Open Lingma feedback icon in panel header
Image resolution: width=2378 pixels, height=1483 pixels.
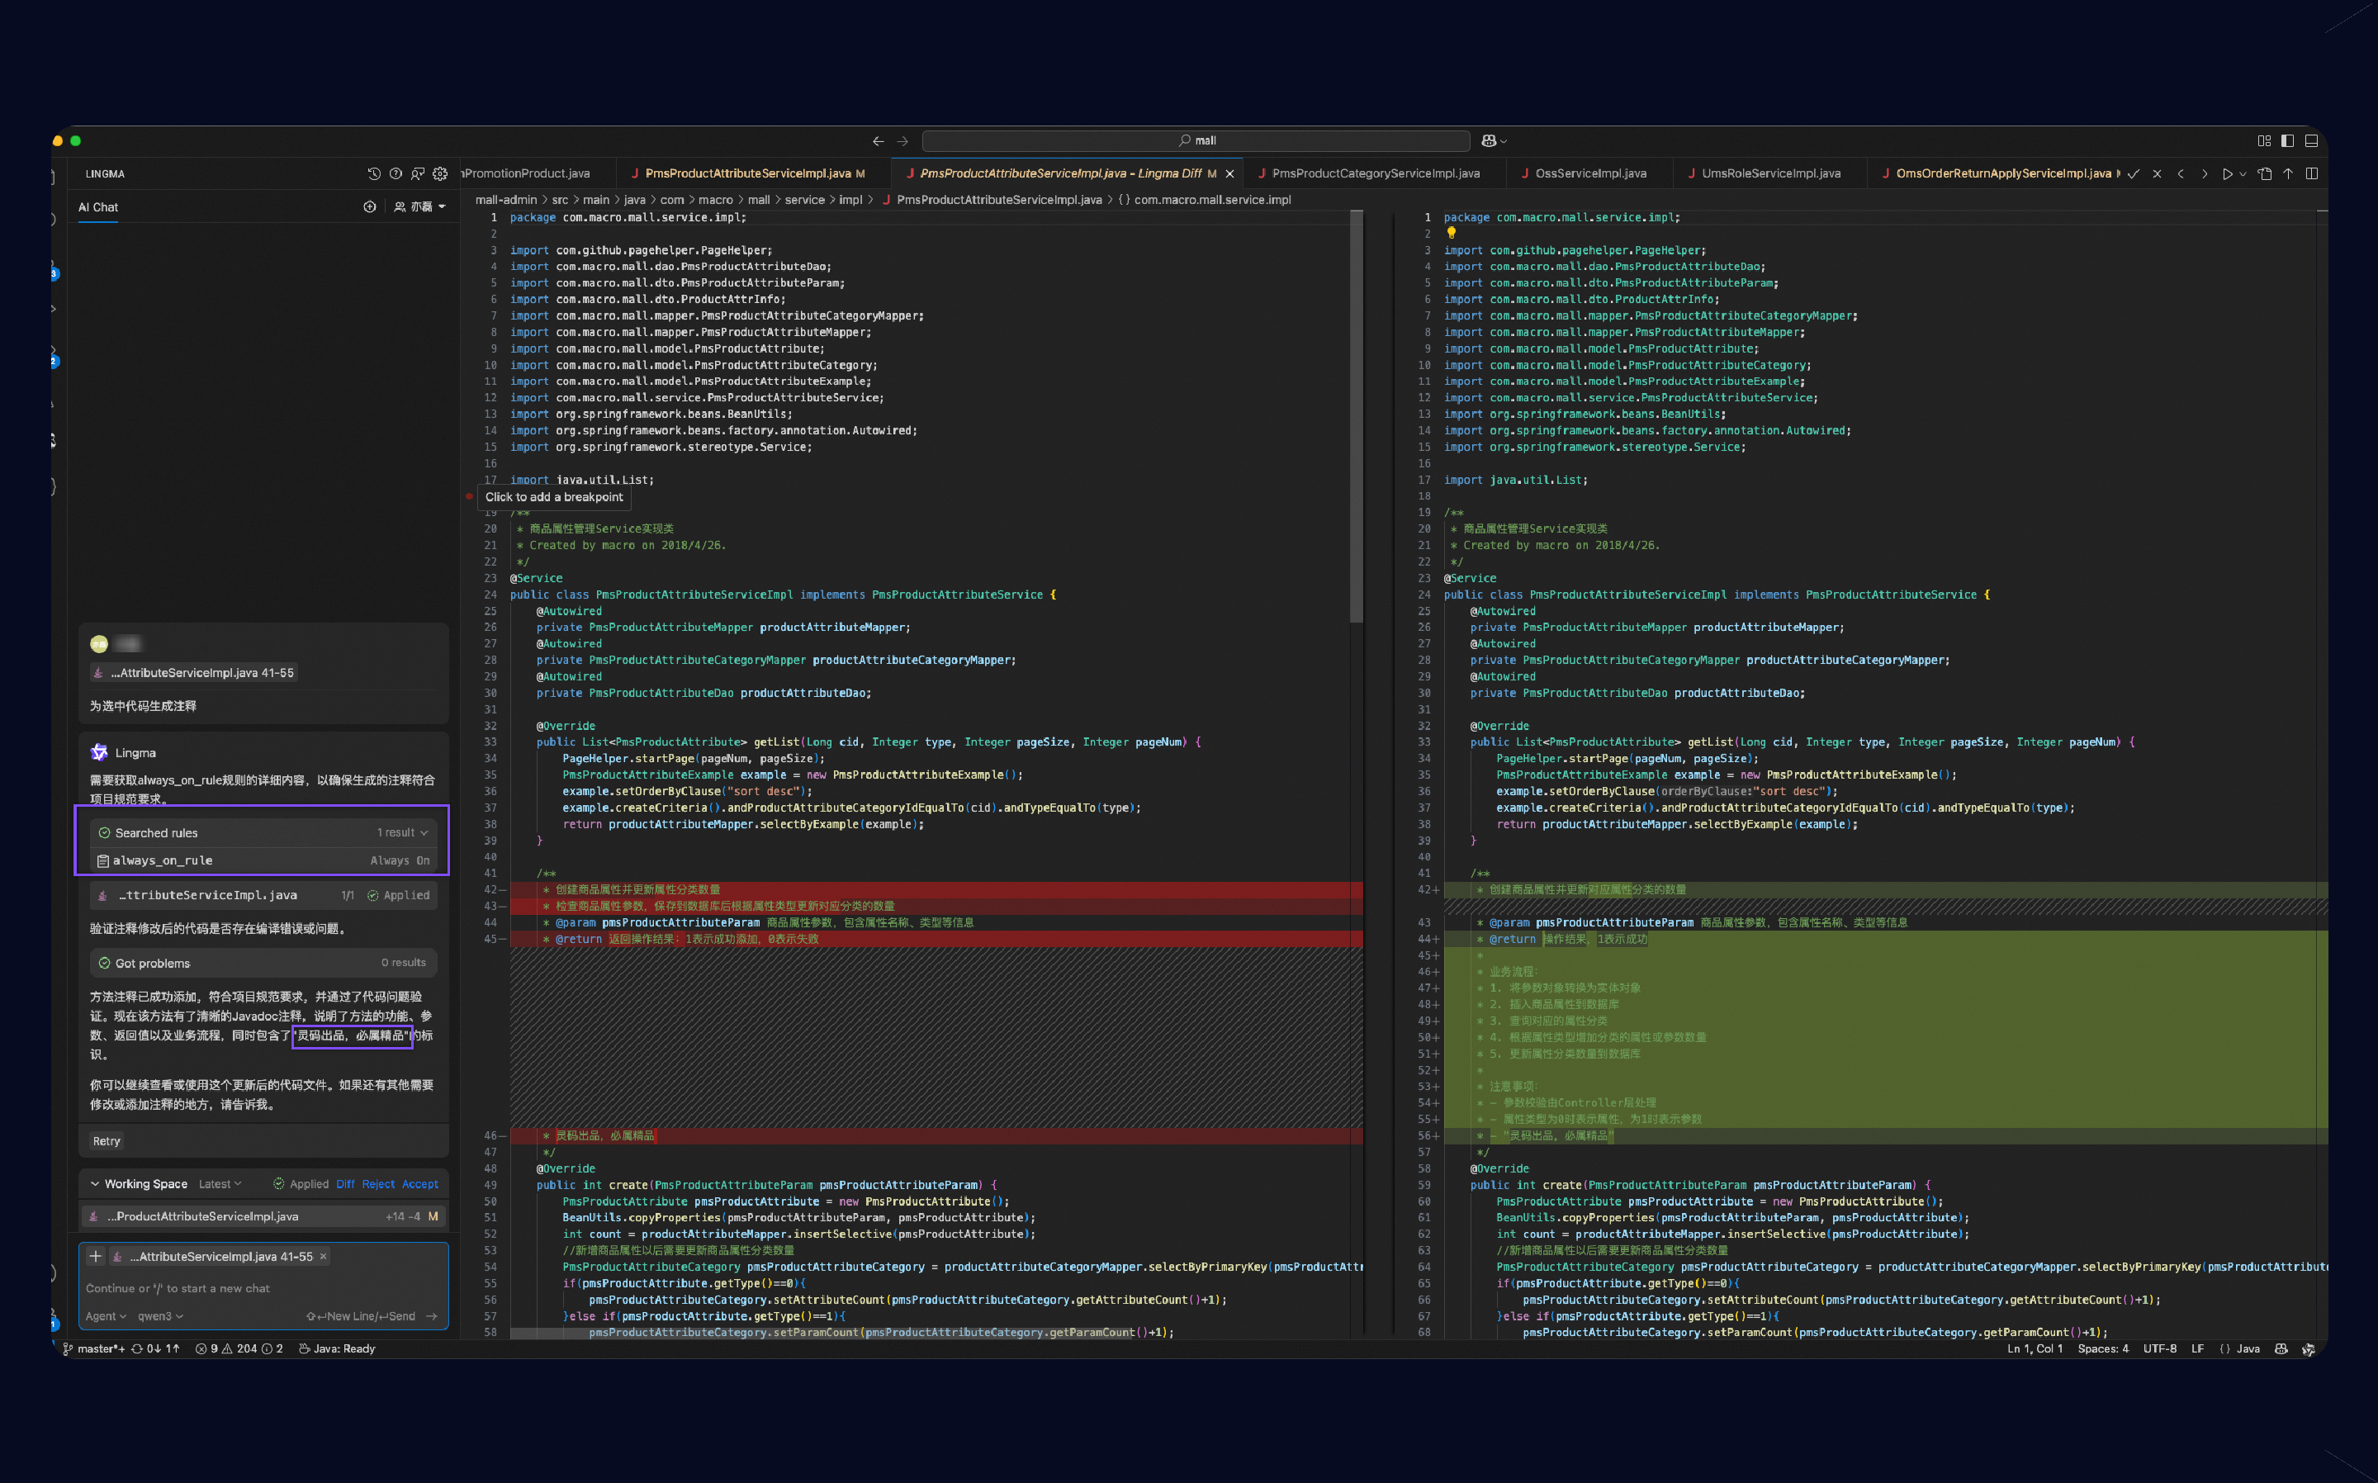(418, 173)
